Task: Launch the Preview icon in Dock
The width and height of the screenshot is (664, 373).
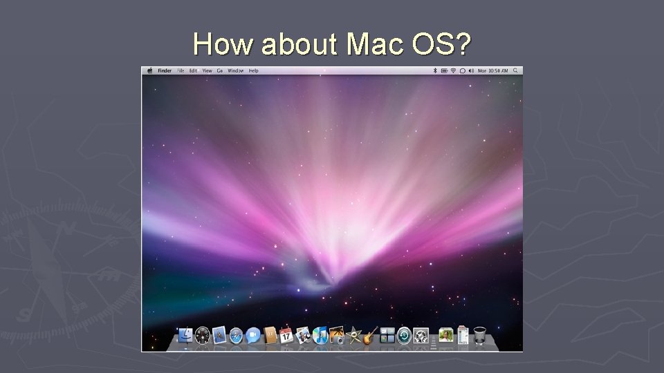Action: point(303,336)
